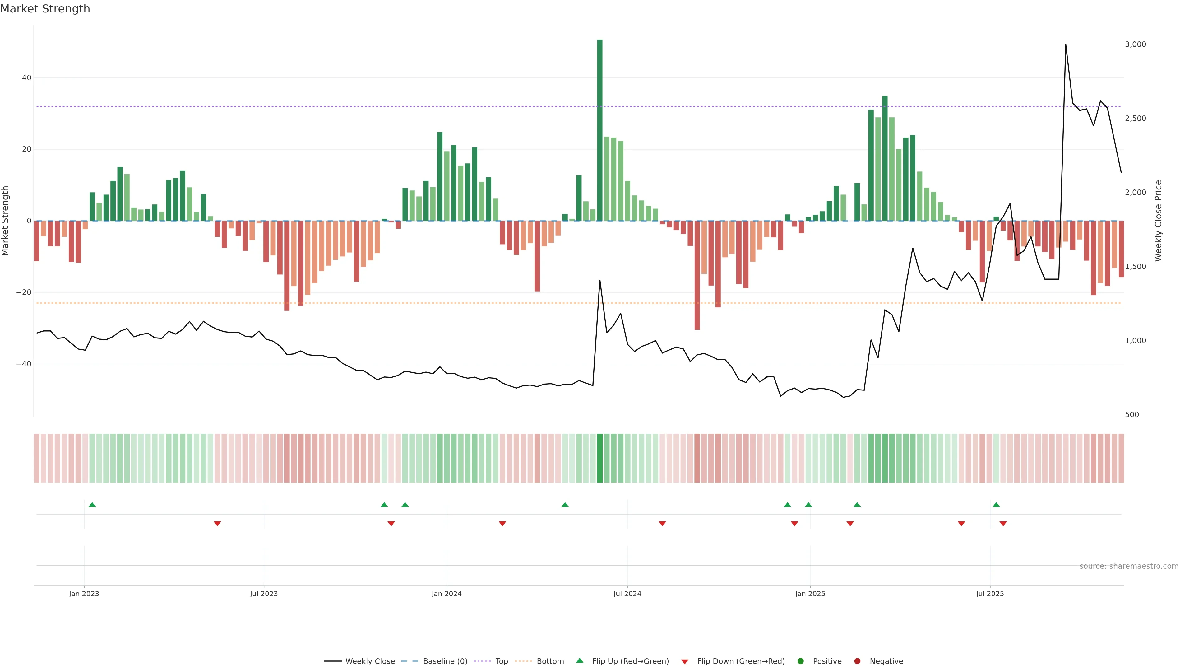Click the last red flip-down marker after Jul 2025

tap(1003, 524)
